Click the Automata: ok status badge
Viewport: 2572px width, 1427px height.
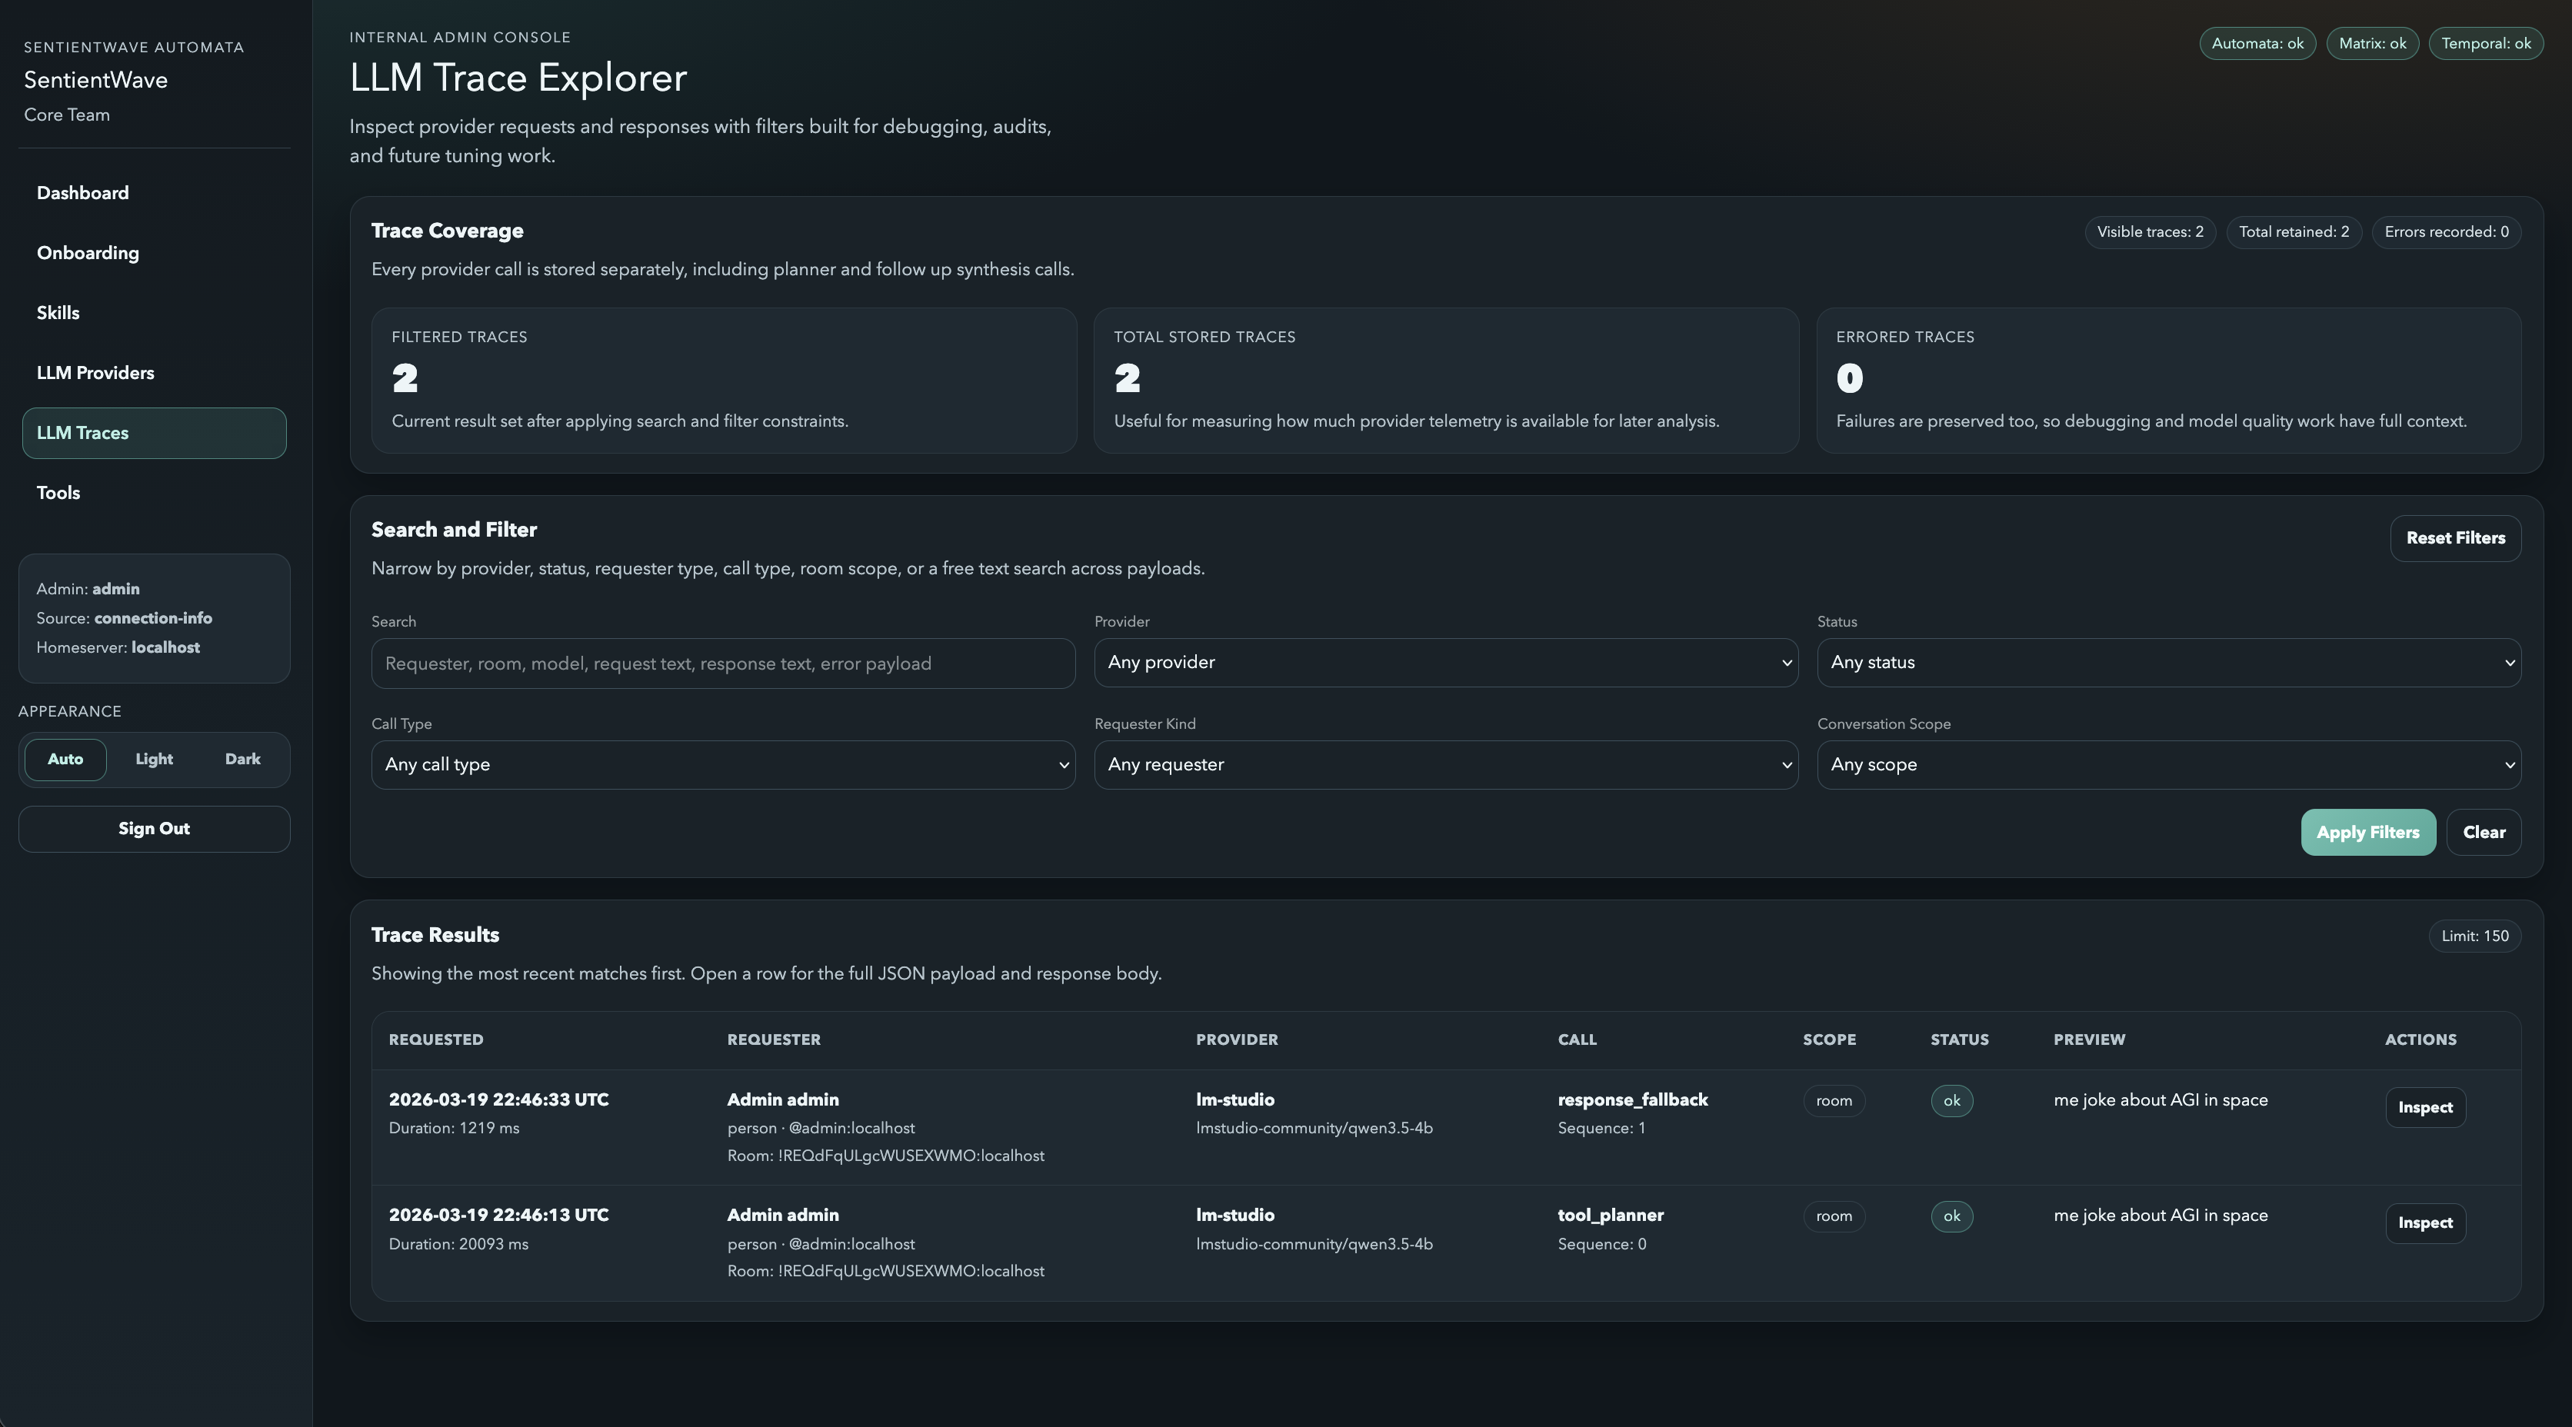pos(2257,43)
